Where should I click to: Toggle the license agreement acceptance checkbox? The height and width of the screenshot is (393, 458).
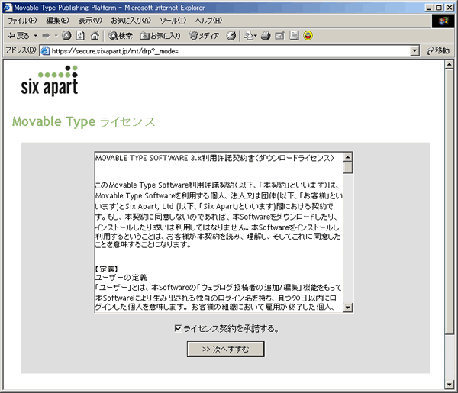tap(178, 329)
